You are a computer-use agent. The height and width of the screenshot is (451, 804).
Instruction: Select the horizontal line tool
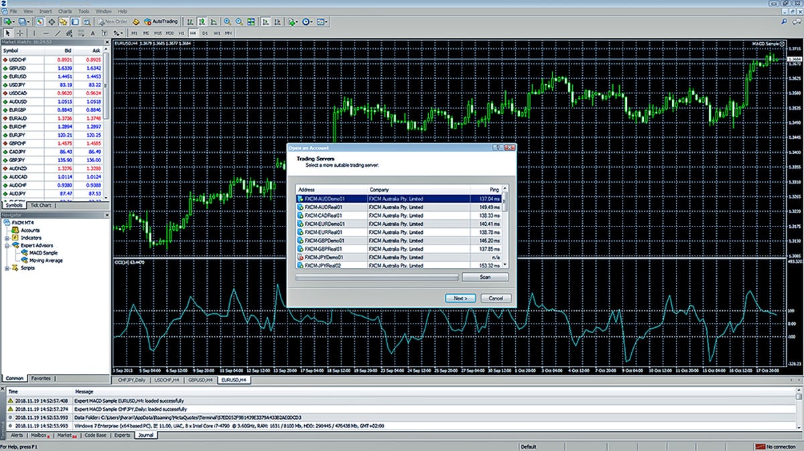pyautogui.click(x=46, y=32)
